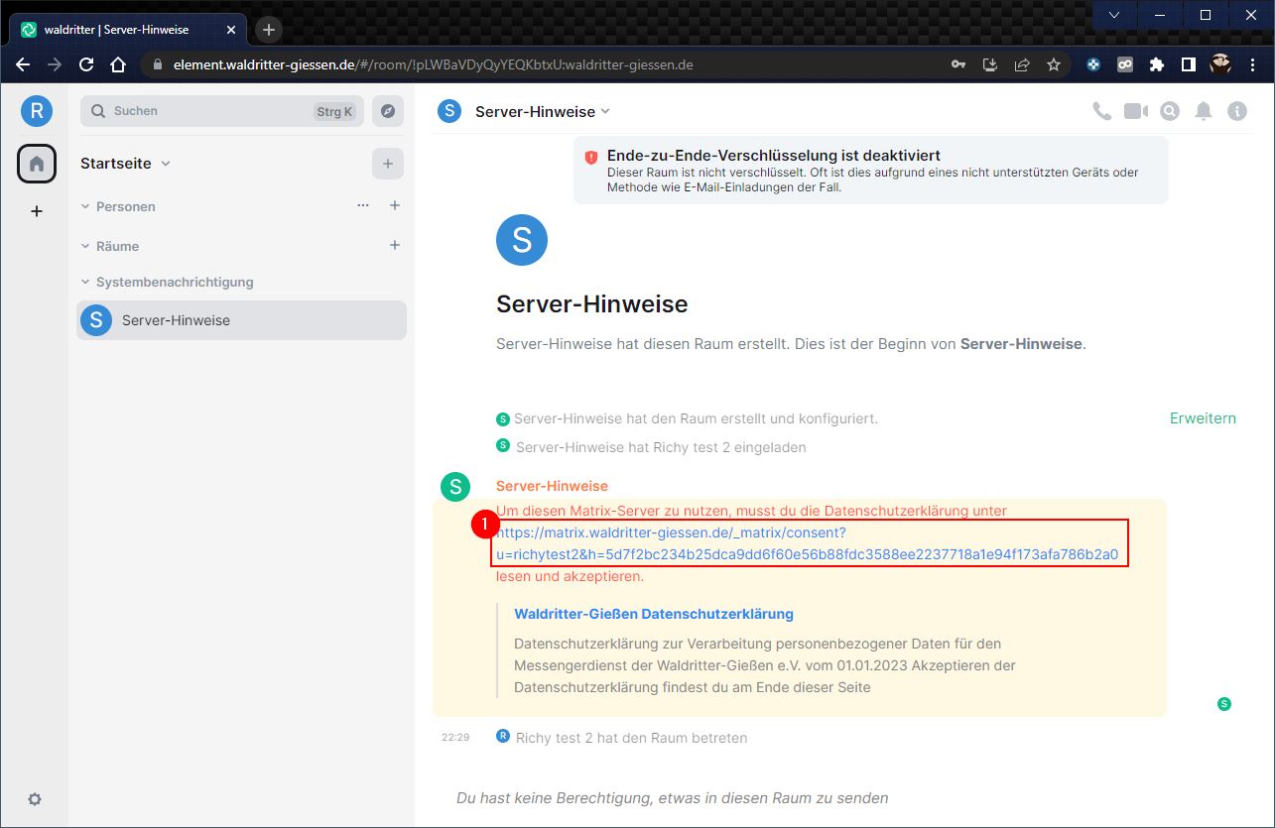Click Erweitern to expand events
This screenshot has width=1275, height=828.
[1203, 418]
